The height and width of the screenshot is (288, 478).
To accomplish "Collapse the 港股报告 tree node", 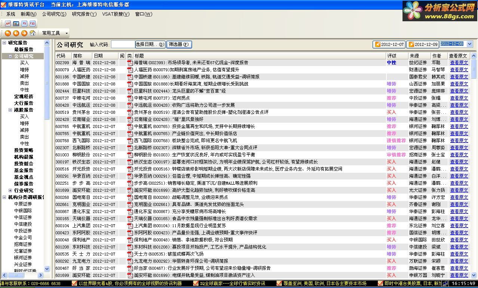I will 10,110.
